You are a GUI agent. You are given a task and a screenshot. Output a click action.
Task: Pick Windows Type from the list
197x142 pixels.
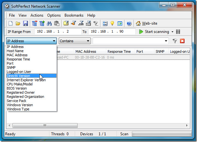[x=31, y=109]
